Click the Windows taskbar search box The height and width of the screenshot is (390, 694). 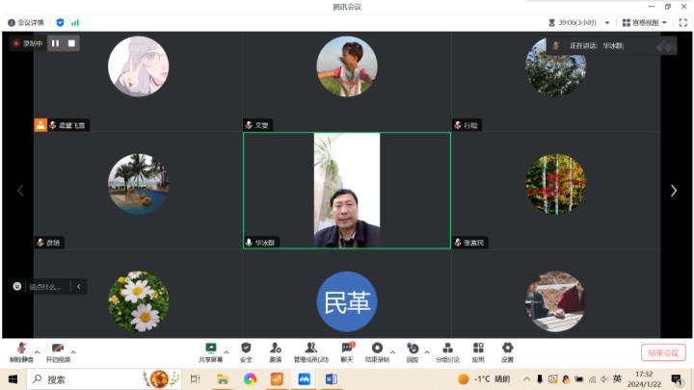(87, 379)
